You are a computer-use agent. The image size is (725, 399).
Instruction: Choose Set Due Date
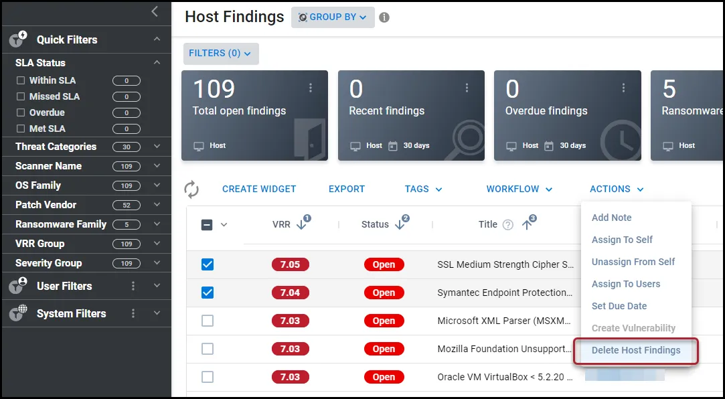click(619, 306)
